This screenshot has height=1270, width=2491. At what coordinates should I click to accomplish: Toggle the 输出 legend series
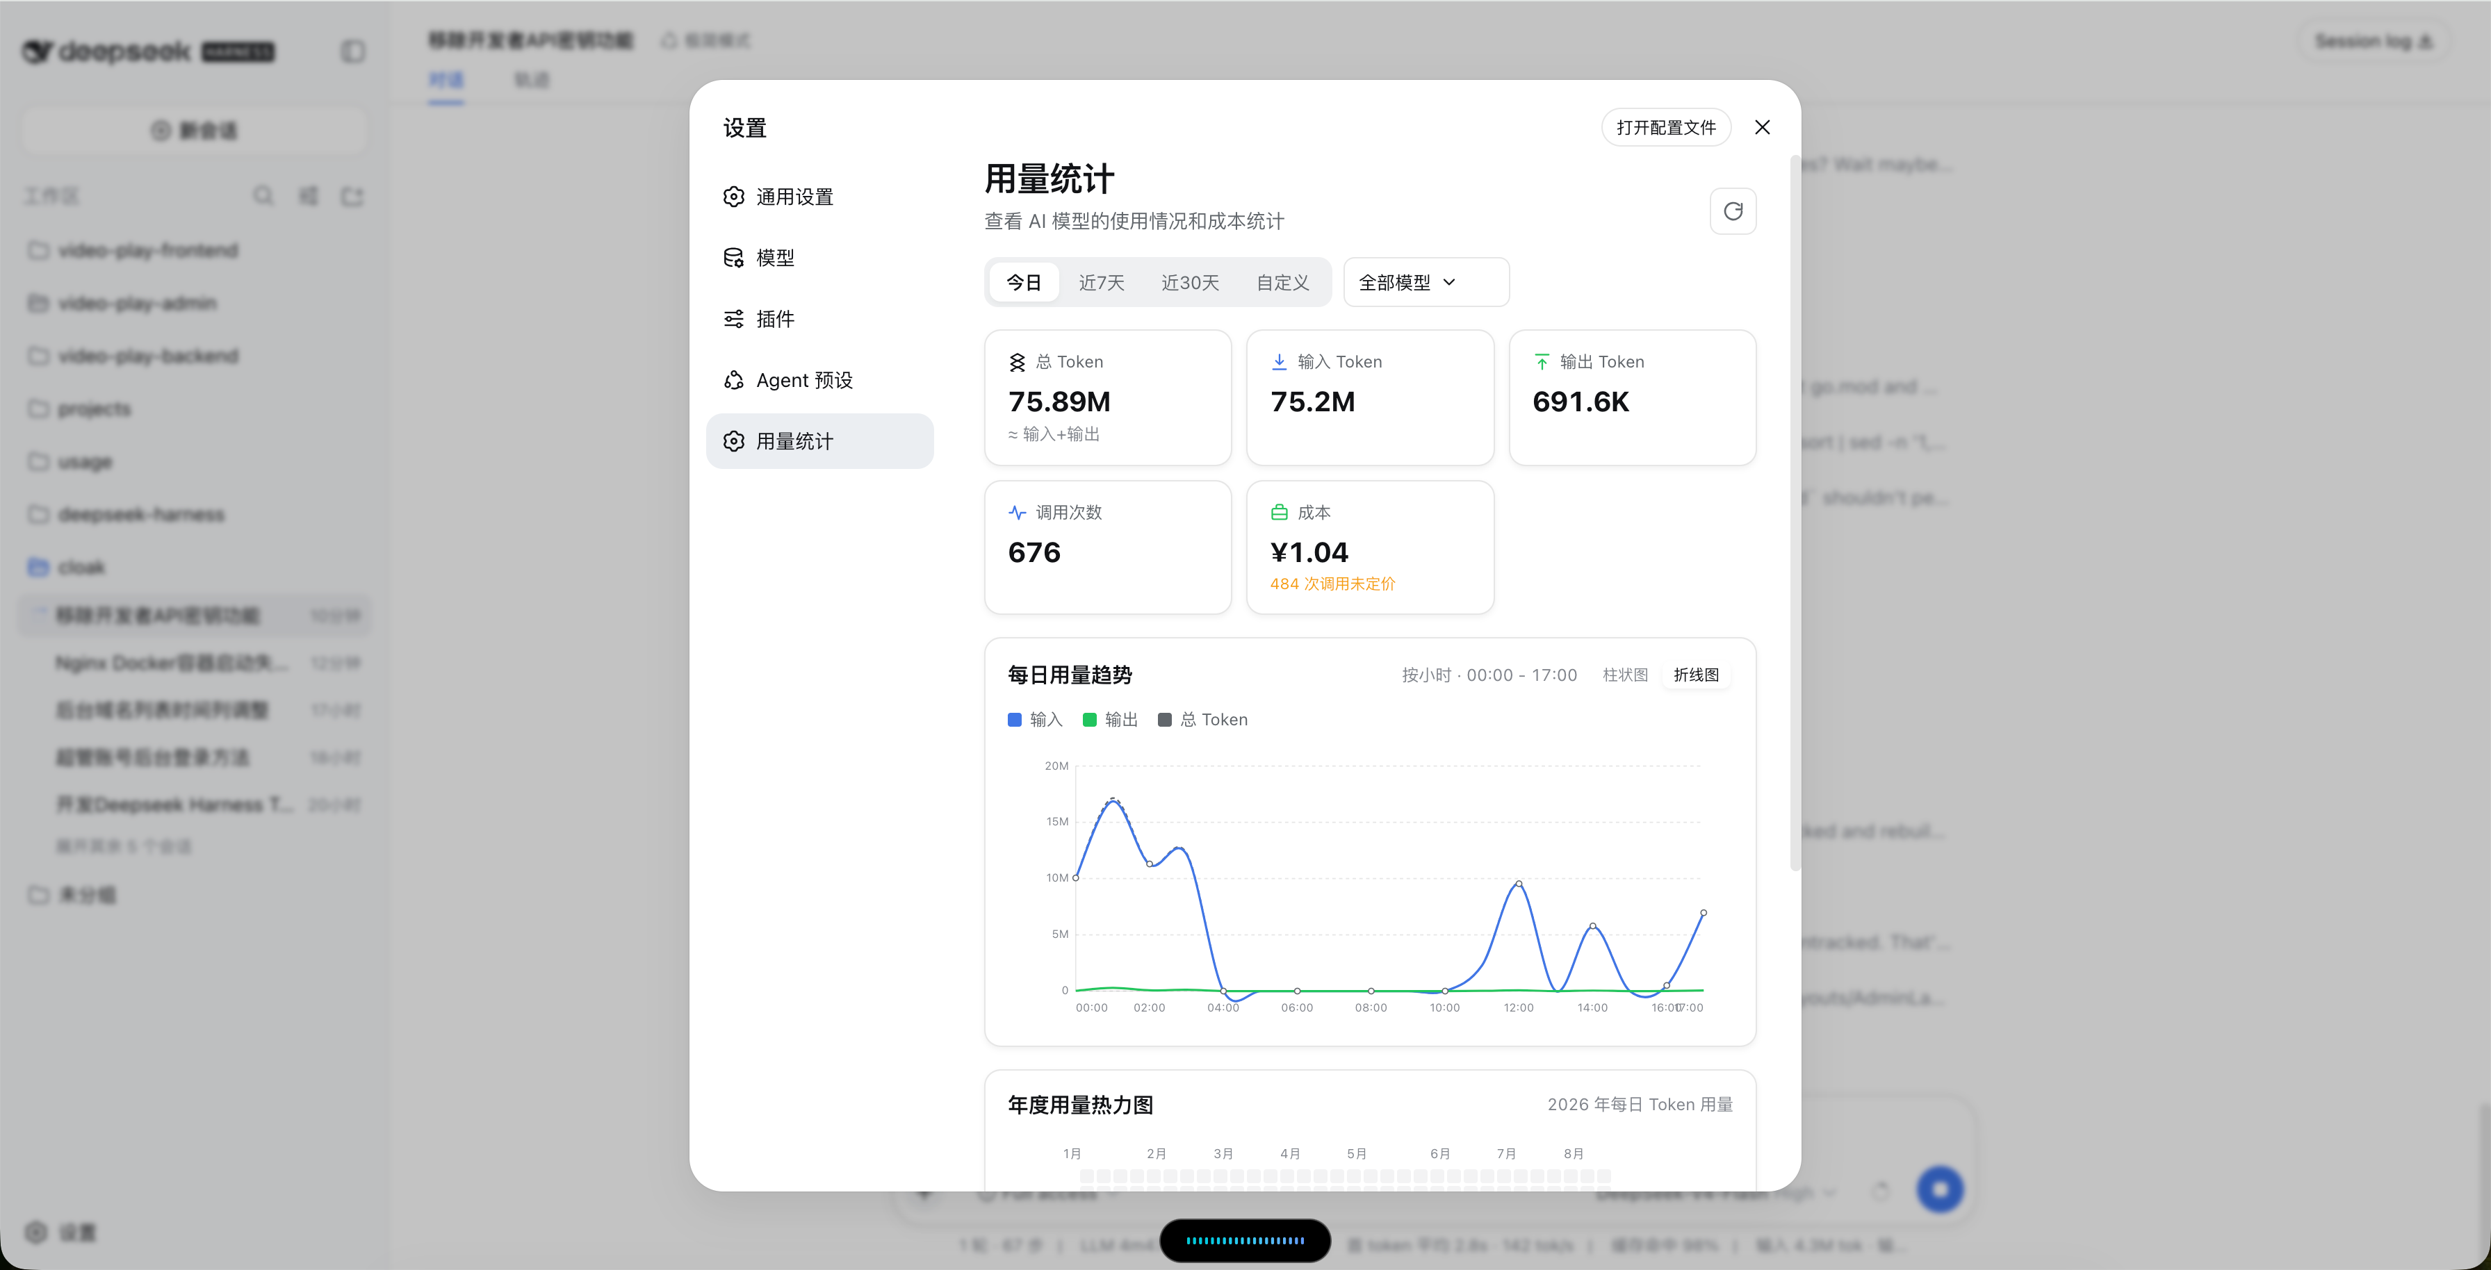[x=1110, y=720]
